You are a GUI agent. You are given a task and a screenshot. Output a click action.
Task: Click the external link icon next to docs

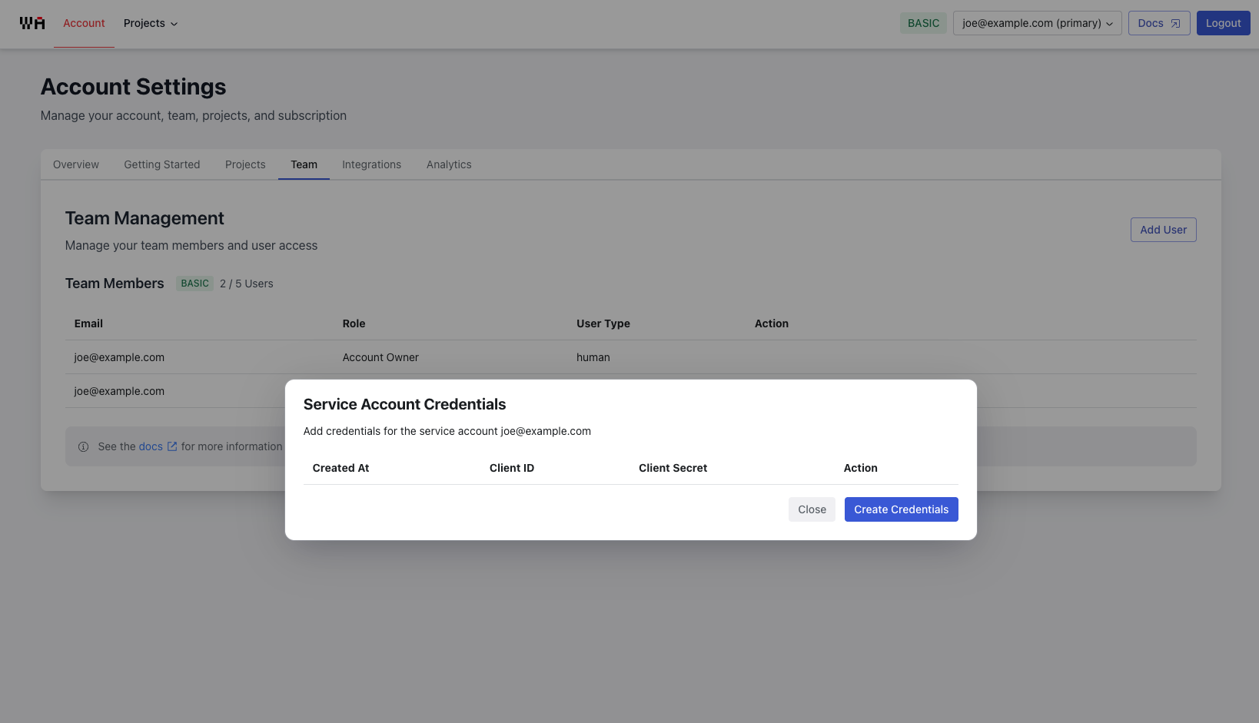click(x=173, y=446)
